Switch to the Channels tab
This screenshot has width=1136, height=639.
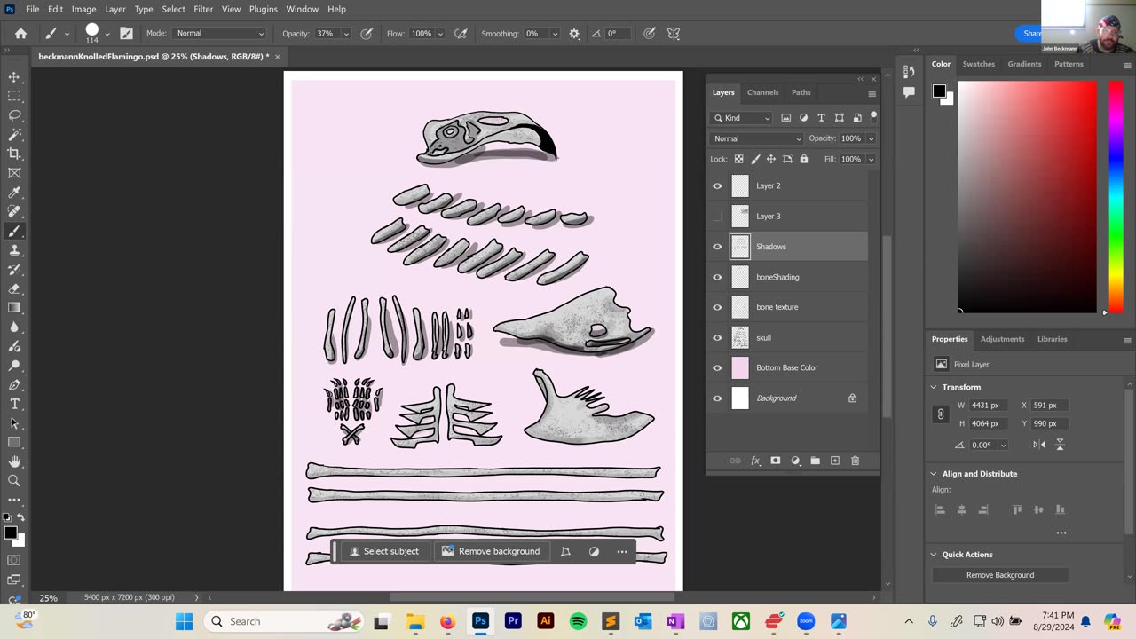[762, 92]
